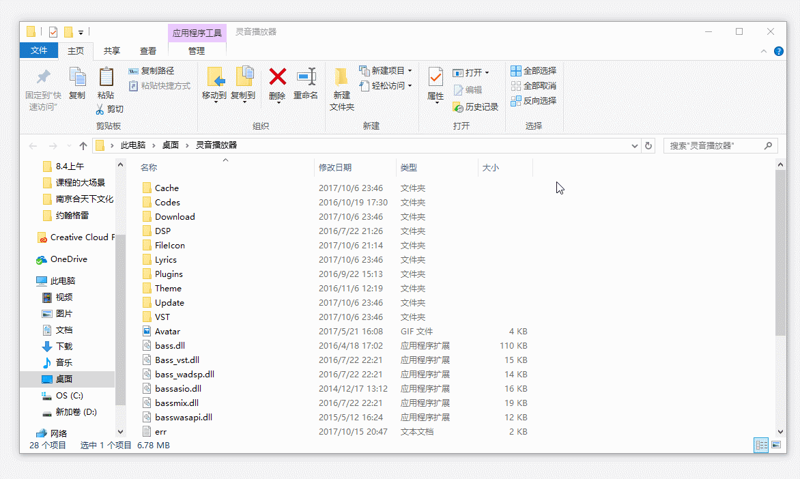Select OS (C:) drive in navigation pane

(62, 395)
